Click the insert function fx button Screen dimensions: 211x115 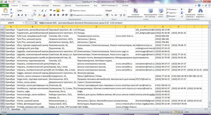tap(36, 23)
